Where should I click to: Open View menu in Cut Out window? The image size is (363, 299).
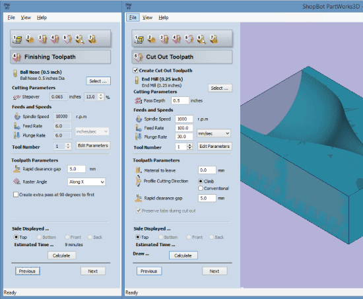[x=147, y=17]
